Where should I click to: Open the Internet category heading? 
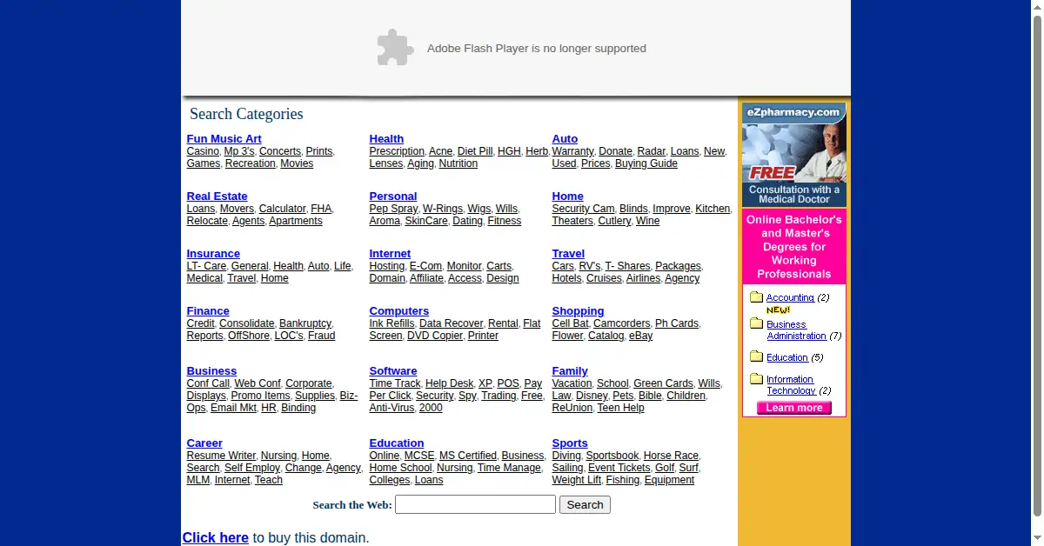click(390, 254)
